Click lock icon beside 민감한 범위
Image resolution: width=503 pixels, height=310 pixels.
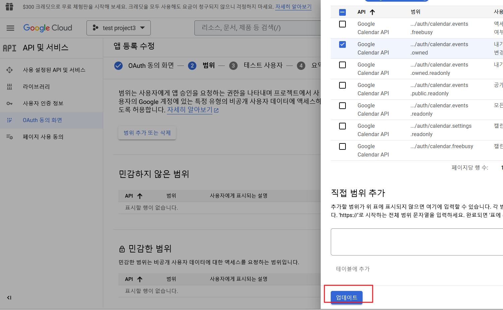coord(122,249)
